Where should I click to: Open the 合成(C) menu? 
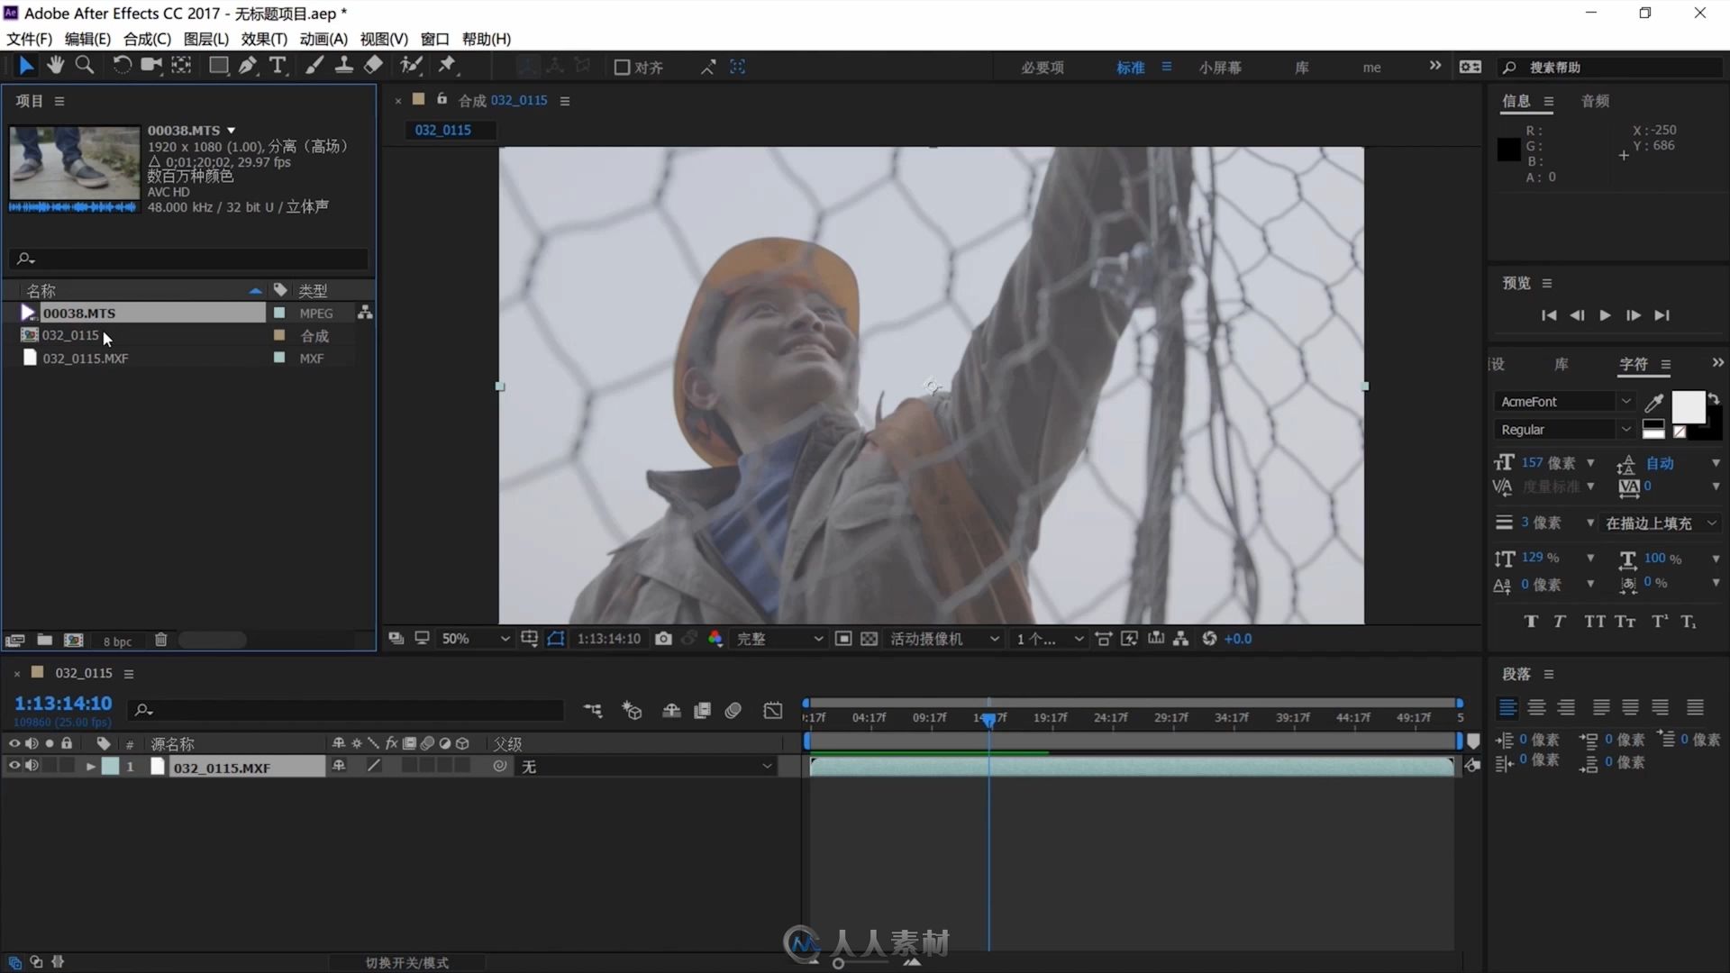pos(147,39)
